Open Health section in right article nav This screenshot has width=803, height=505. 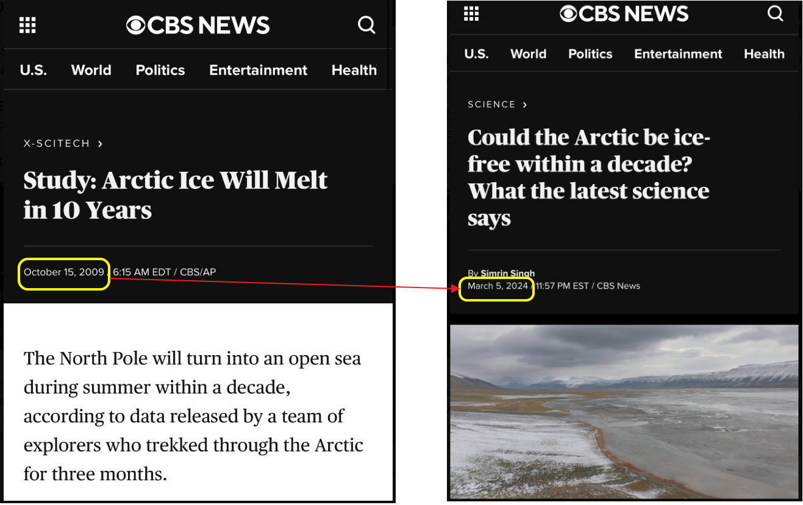pyautogui.click(x=764, y=54)
